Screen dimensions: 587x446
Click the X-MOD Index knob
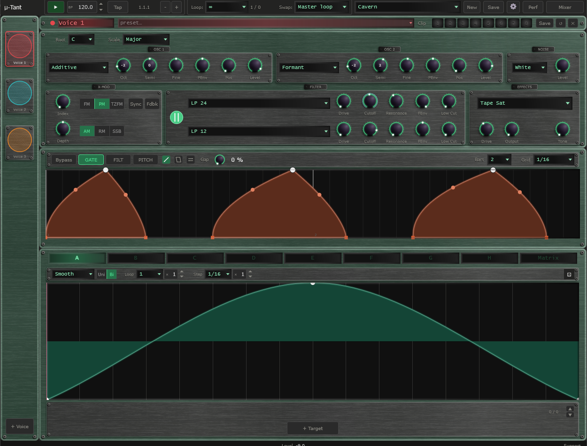(x=62, y=101)
